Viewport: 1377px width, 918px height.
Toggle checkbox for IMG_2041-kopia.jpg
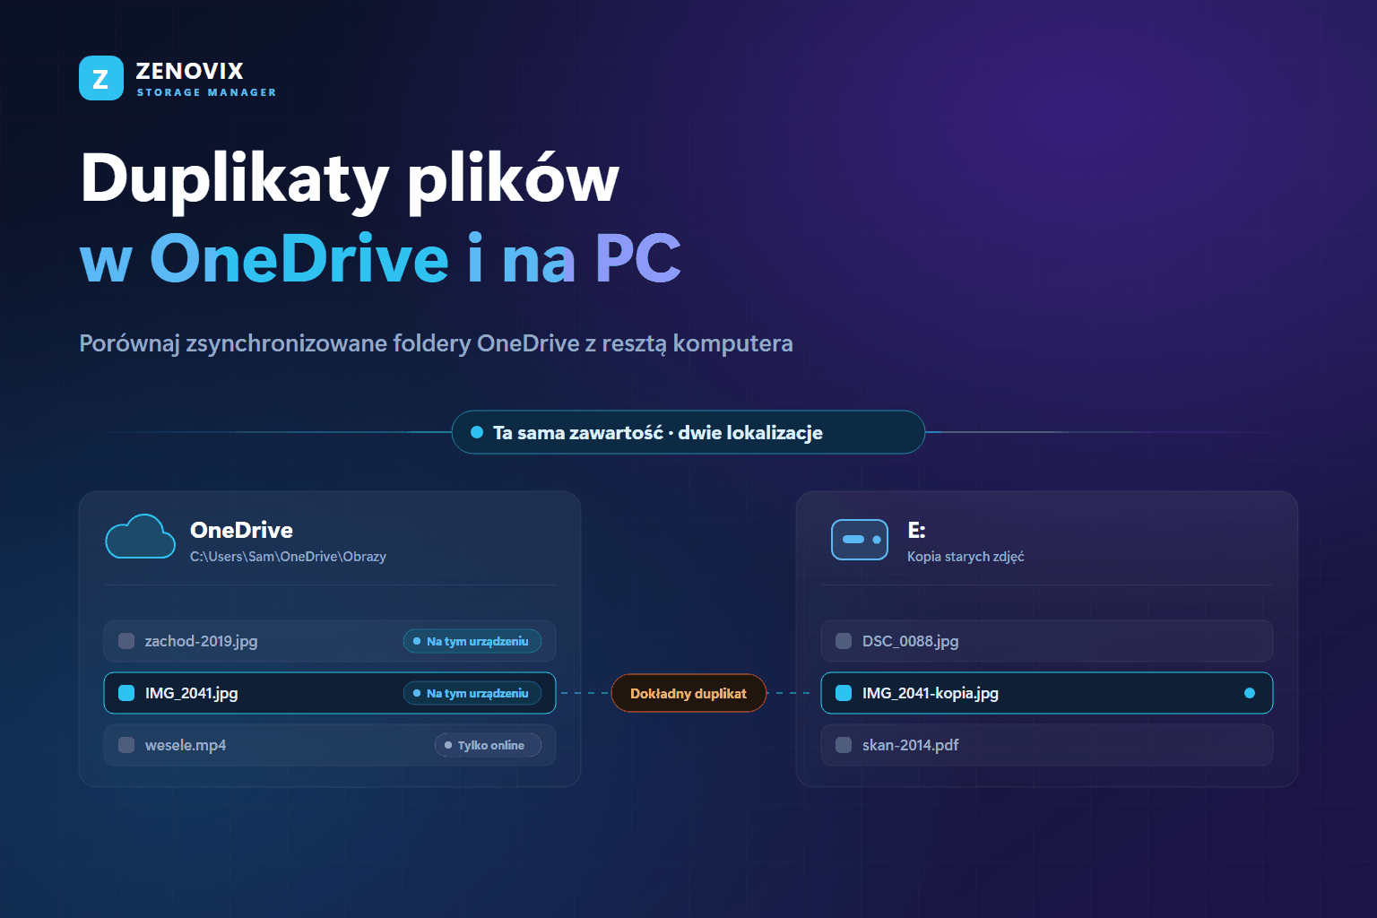click(x=844, y=693)
